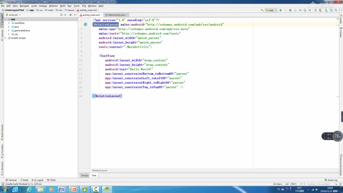The width and height of the screenshot is (343, 193).
Task: Collapse the app module node
Action: (x=5, y=19)
